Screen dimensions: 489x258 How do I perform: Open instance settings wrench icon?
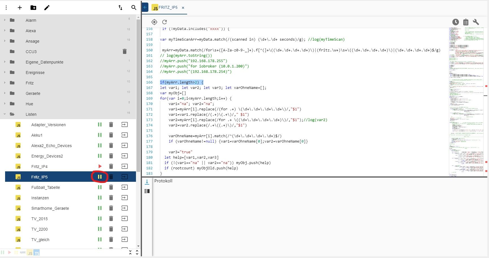click(x=476, y=22)
